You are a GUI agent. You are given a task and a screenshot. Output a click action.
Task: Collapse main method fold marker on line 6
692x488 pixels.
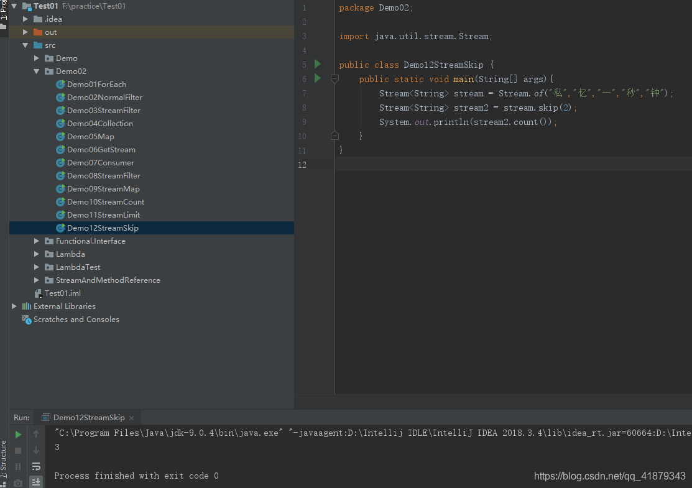(x=334, y=79)
